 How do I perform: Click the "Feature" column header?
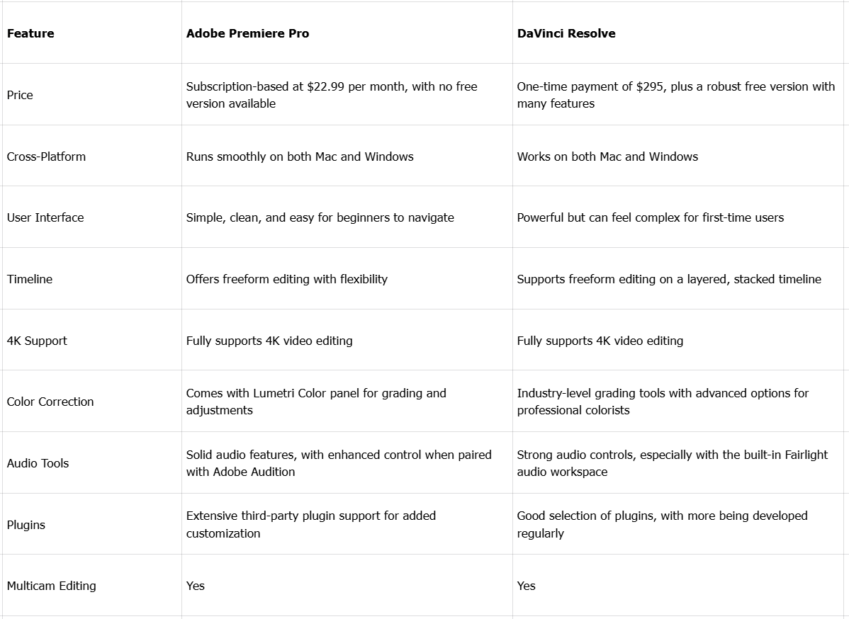[30, 33]
